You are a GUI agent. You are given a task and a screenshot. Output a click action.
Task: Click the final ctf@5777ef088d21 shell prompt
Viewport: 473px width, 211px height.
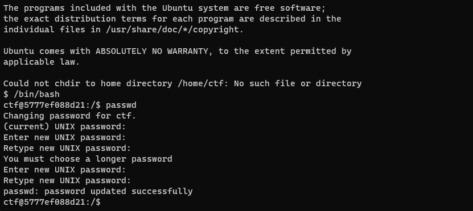click(x=52, y=202)
